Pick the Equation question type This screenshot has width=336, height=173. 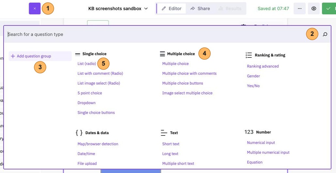[255, 162]
